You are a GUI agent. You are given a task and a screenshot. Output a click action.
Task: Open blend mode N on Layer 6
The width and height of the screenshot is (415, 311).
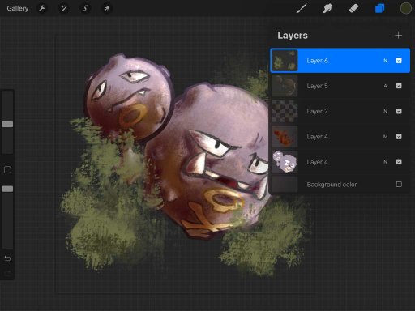pos(385,61)
